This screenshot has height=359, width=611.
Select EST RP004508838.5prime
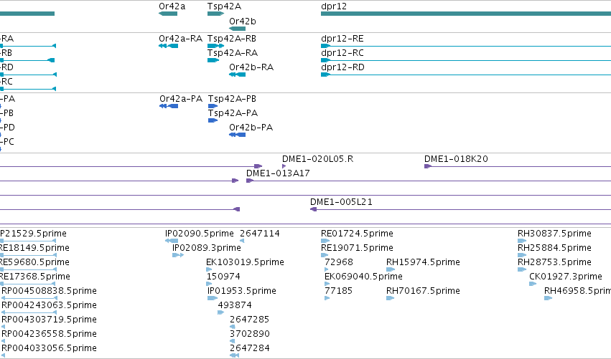click(29, 298)
